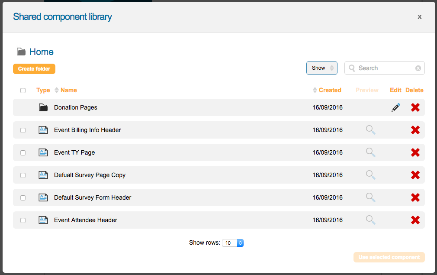The width and height of the screenshot is (437, 275).
Task: Toggle the select-all checkbox in header
Action: click(x=23, y=91)
